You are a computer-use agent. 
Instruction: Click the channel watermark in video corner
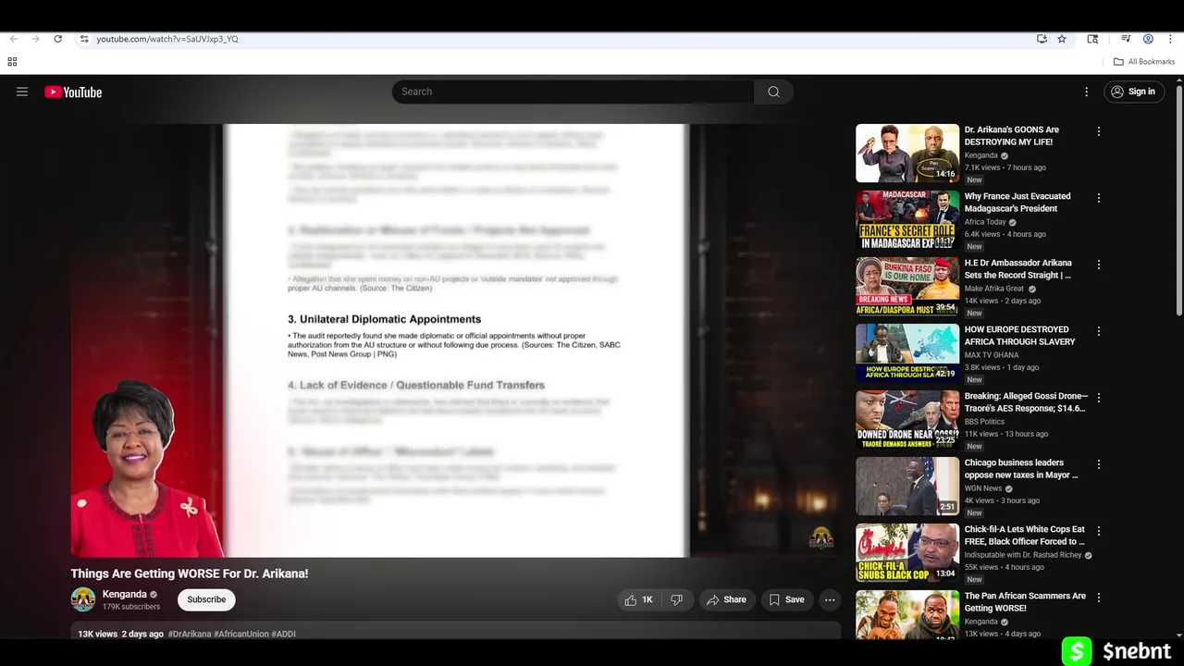[x=821, y=537]
